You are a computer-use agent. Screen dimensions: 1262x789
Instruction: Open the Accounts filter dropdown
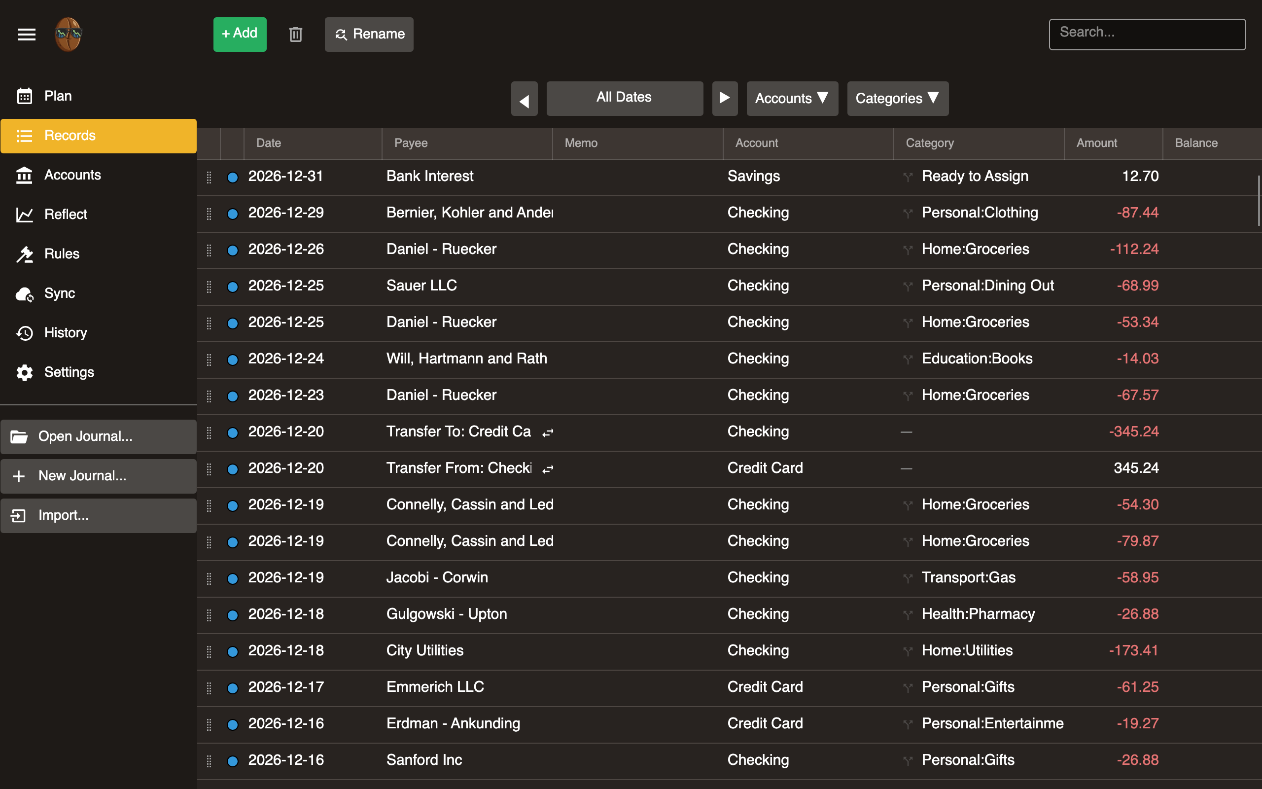792,99
